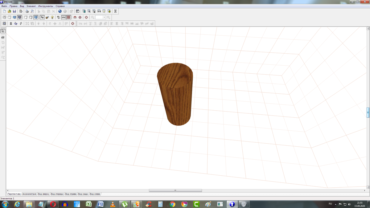Screen dimensions: 370x208
Task: Expand the zoom level dropdown
Action: [x=105, y=17]
